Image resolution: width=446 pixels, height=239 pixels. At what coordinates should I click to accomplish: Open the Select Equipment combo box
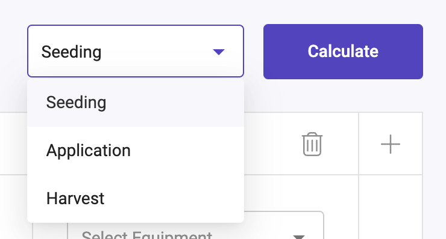[x=196, y=225]
